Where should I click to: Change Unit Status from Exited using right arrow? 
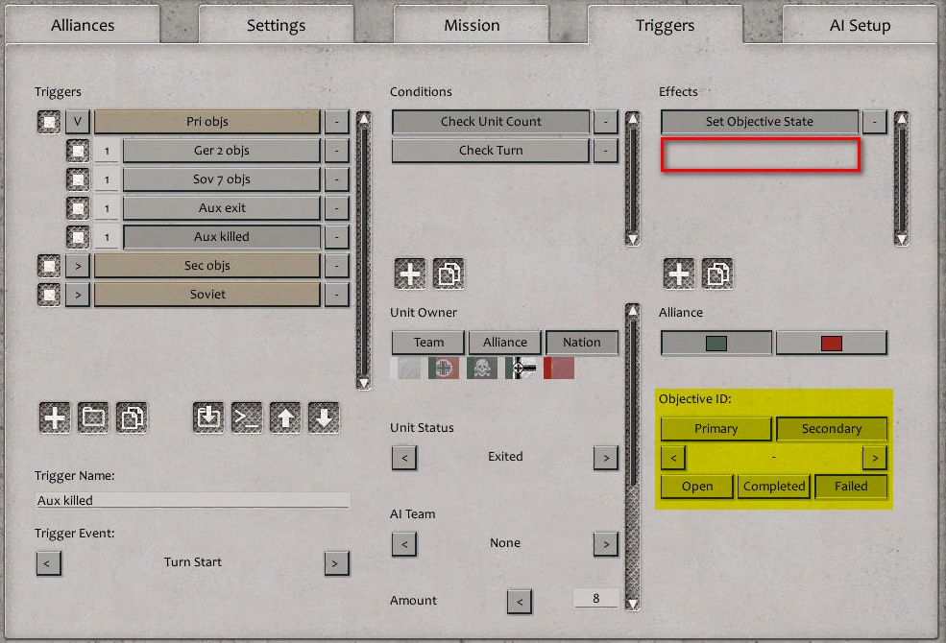tap(605, 458)
